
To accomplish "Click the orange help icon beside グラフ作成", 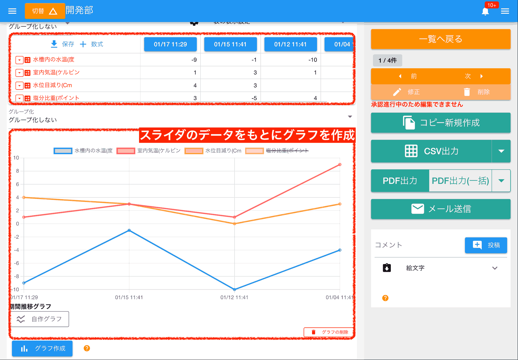I will 87,348.
